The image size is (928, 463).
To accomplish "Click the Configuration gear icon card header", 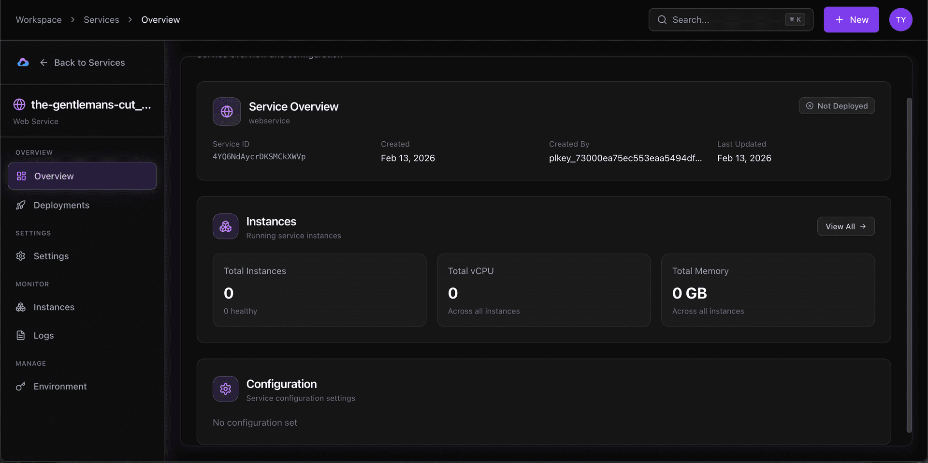I will [x=225, y=388].
